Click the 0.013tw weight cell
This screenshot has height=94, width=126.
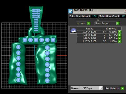pos(113,35)
